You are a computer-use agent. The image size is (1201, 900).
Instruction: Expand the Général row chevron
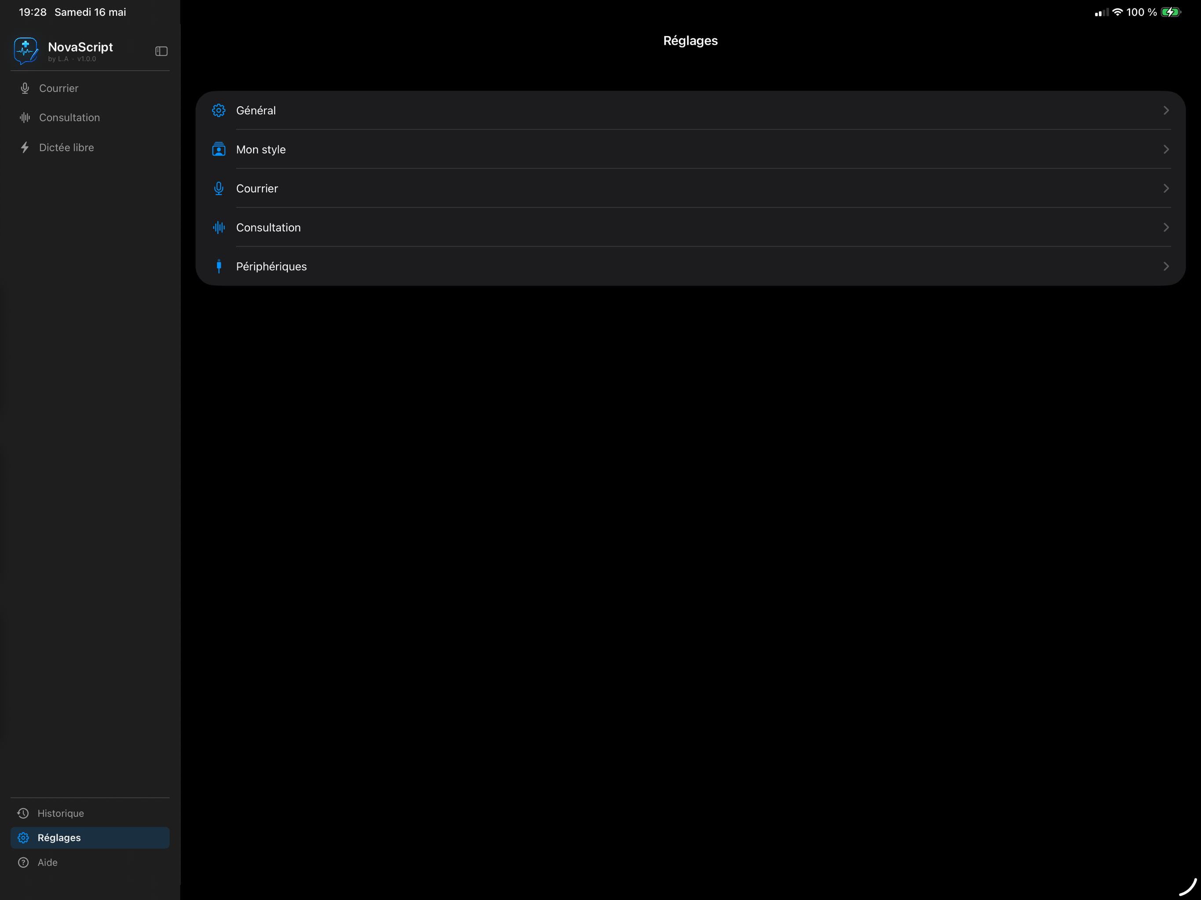1166,110
